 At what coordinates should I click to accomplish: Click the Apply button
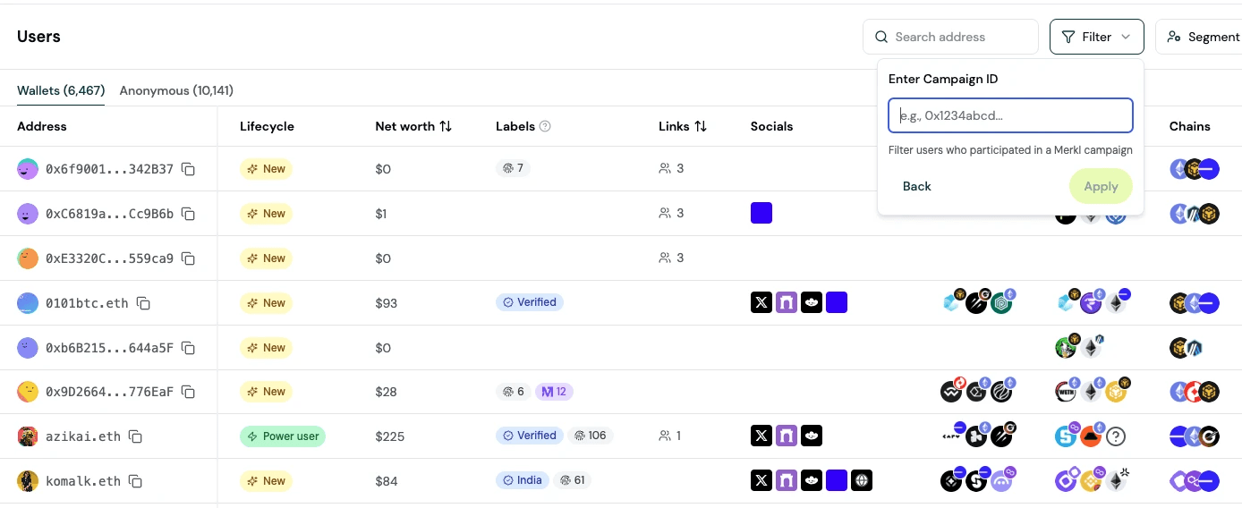1101,186
